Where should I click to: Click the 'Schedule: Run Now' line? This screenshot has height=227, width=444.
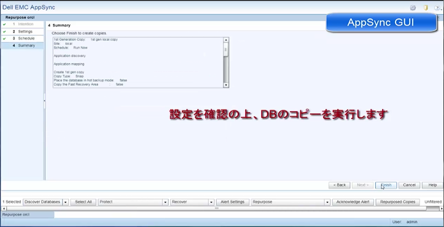pyautogui.click(x=71, y=48)
